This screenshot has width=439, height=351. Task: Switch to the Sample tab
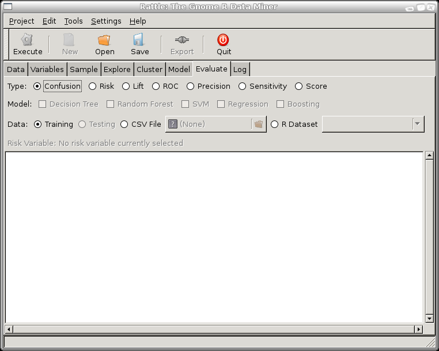[84, 69]
